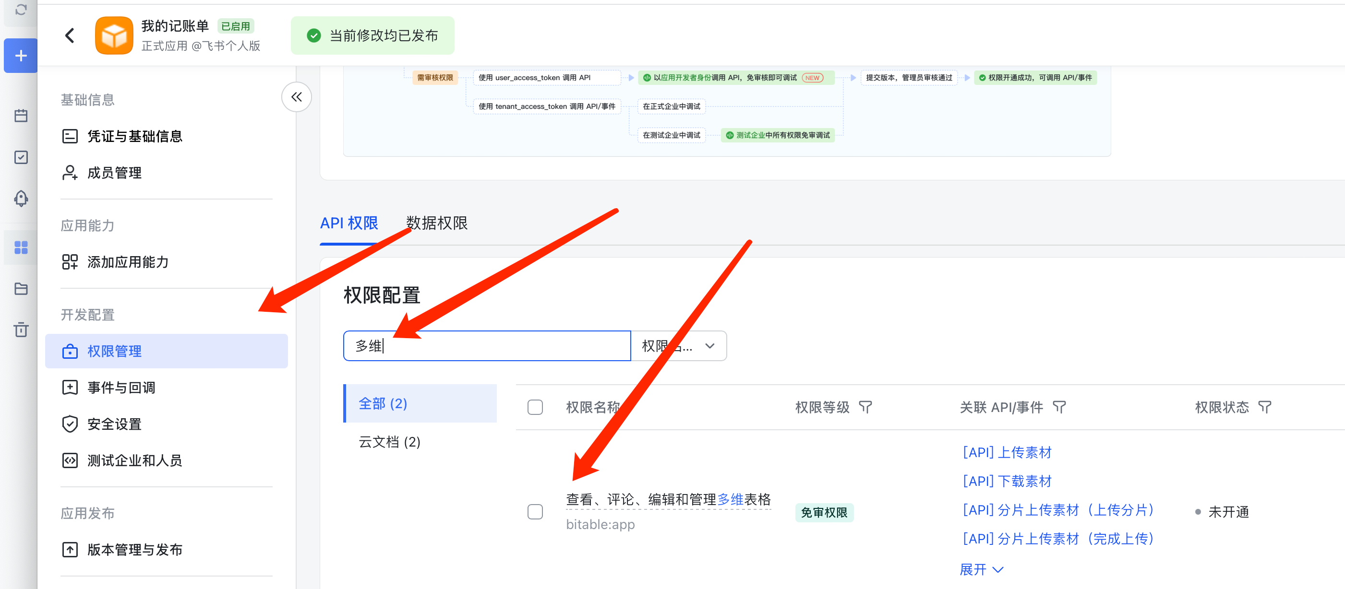Click the 版本管理与发布 upload icon
1345x589 pixels.
[x=70, y=550]
